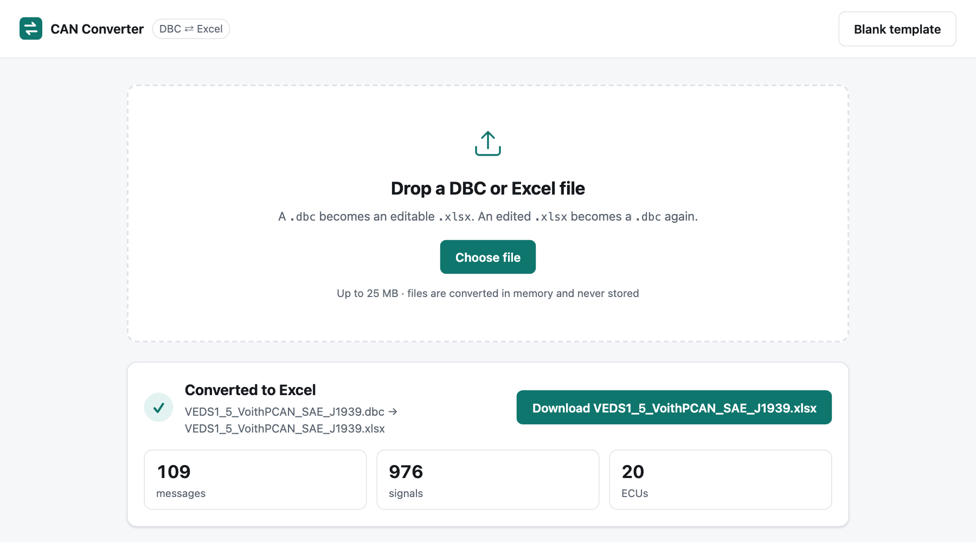Screen dimensions: 976x542
Task: Click the Converted to Excel heading
Action: pos(250,390)
